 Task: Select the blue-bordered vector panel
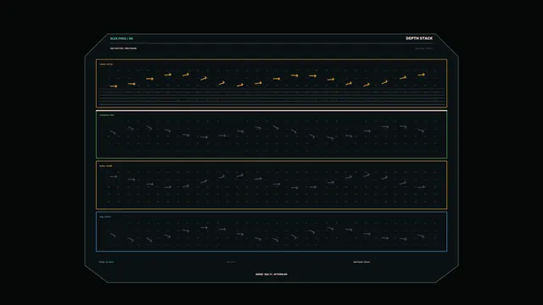pyautogui.click(x=271, y=231)
